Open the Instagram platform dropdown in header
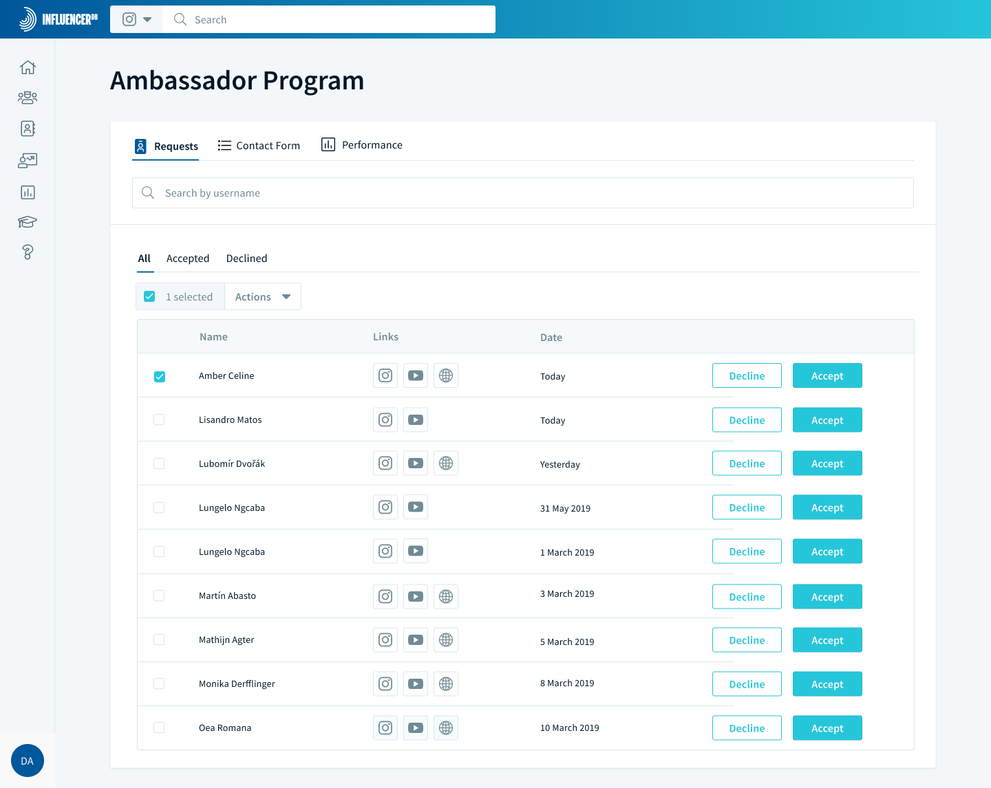 [x=136, y=19]
